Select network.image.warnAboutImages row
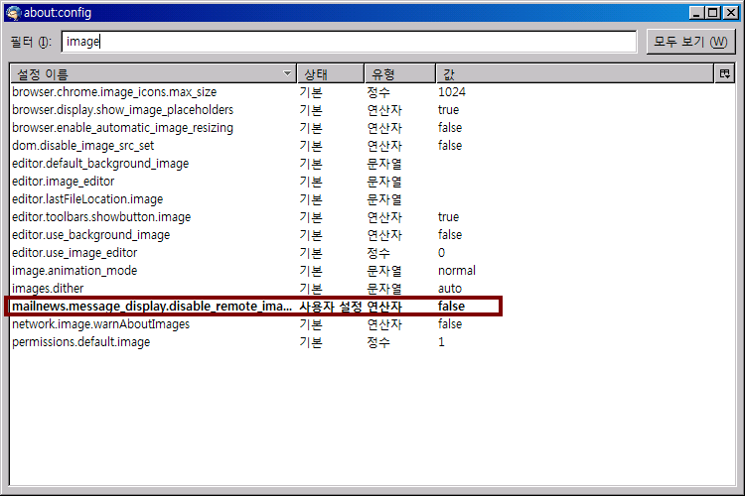Viewport: 745px width, 496px height. tap(372, 324)
